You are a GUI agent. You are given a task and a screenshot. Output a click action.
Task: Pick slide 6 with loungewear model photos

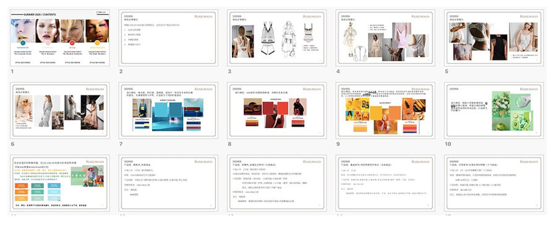tap(60, 110)
